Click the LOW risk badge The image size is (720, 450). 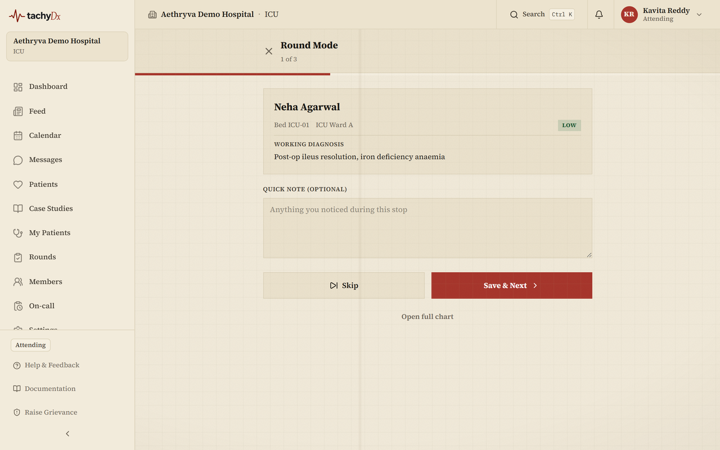tap(569, 125)
